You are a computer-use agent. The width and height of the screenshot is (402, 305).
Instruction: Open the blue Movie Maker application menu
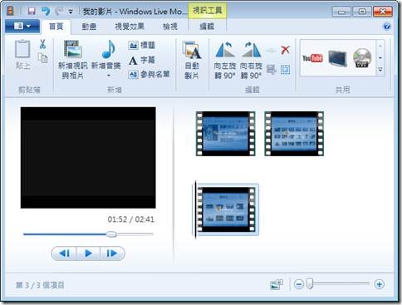click(22, 27)
